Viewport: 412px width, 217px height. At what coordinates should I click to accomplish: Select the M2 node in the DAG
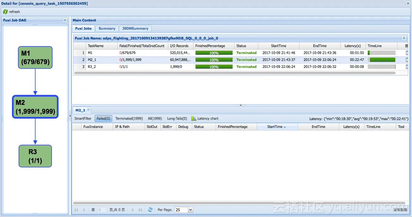click(35, 107)
